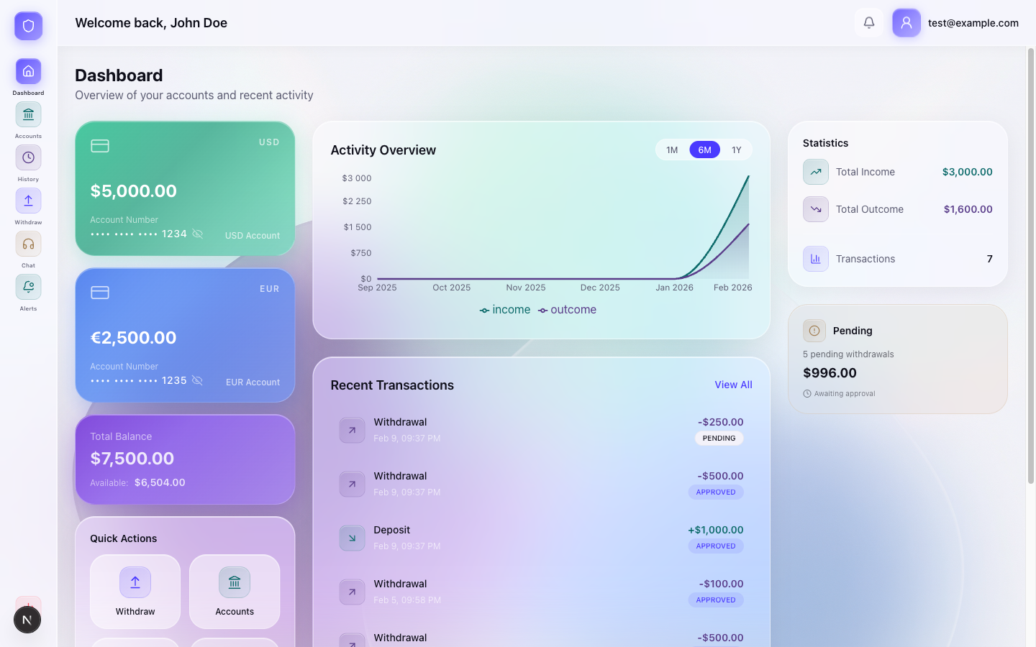Open the Dashboard home icon in sidebar

point(28,71)
